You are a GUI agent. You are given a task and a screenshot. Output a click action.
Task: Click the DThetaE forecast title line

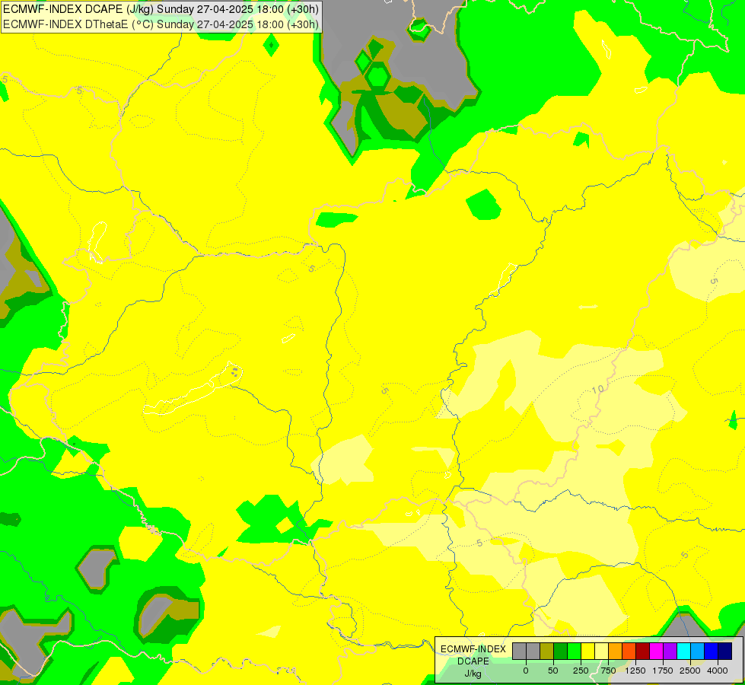[x=161, y=24]
